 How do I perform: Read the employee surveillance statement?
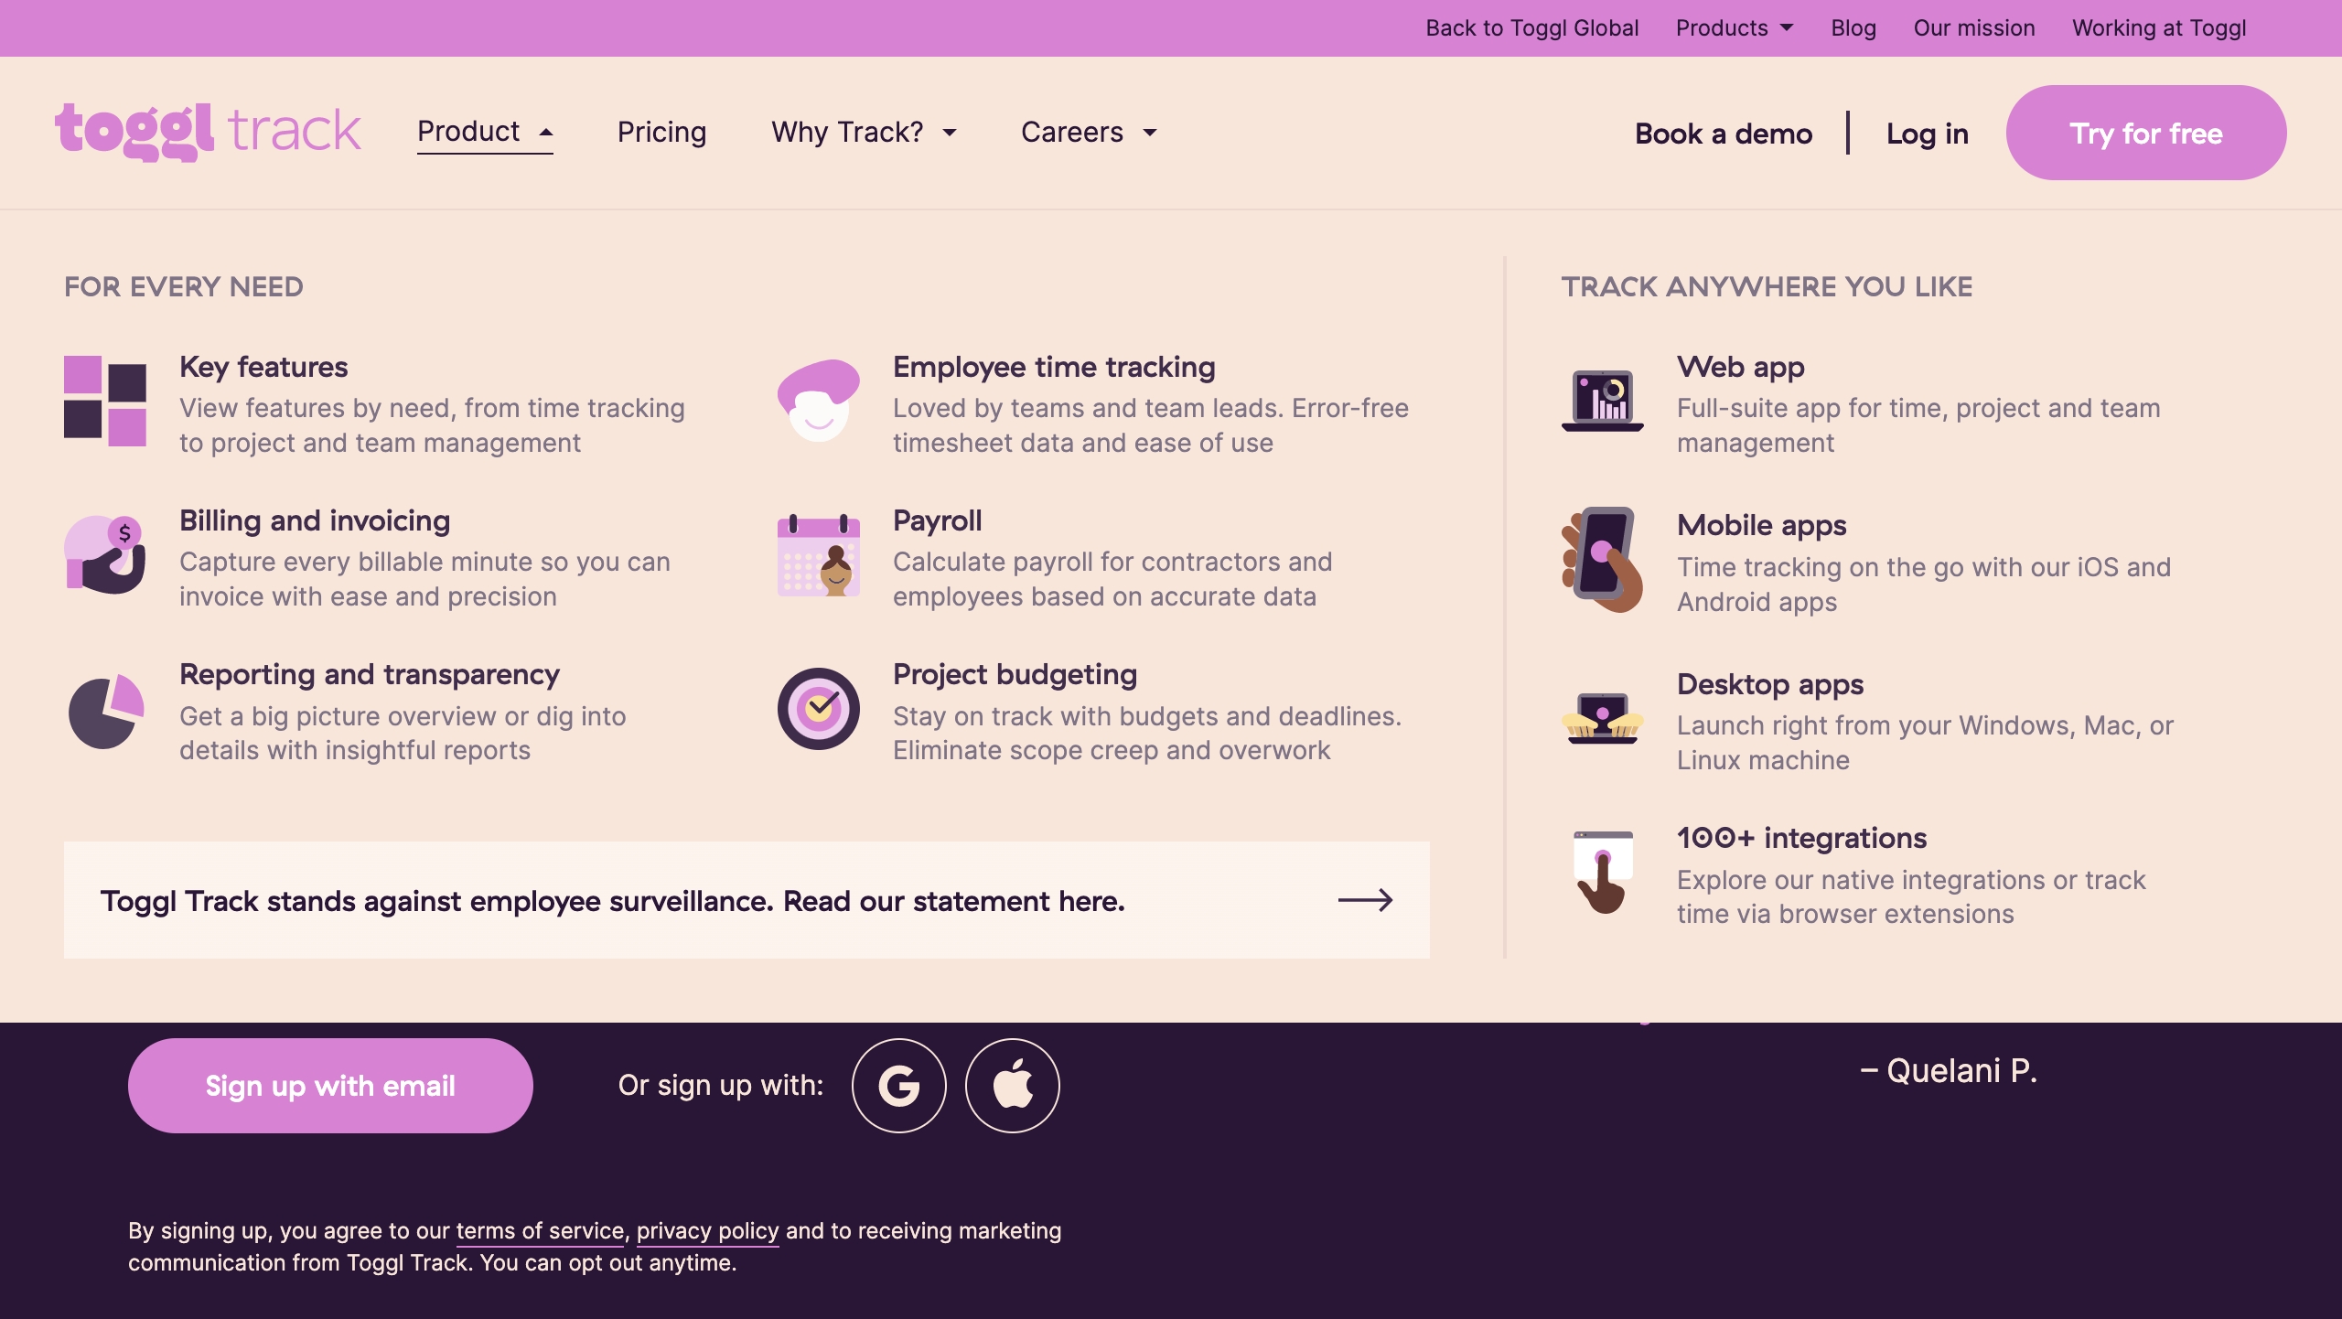click(x=747, y=900)
